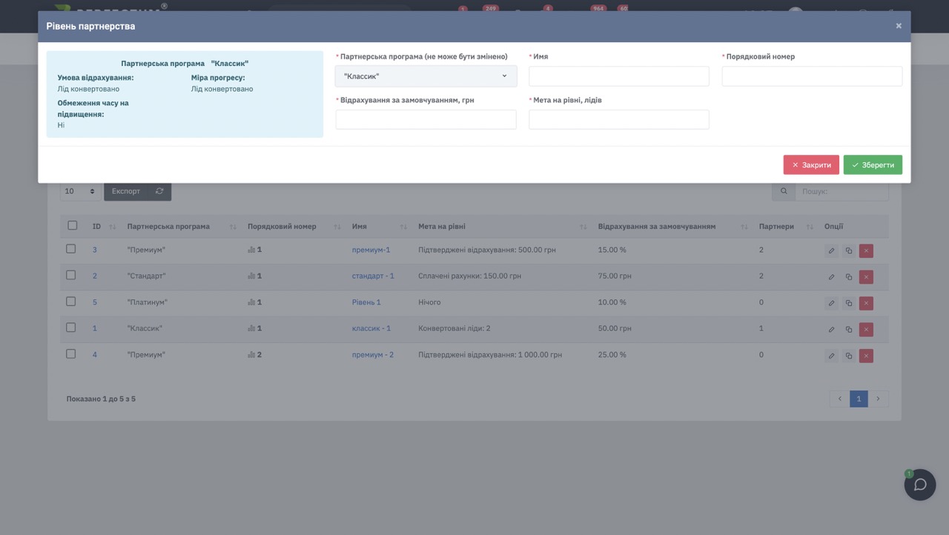This screenshot has width=949, height=535.
Task: Open the Партнерська програма "Классик" dropdown
Action: tap(426, 76)
